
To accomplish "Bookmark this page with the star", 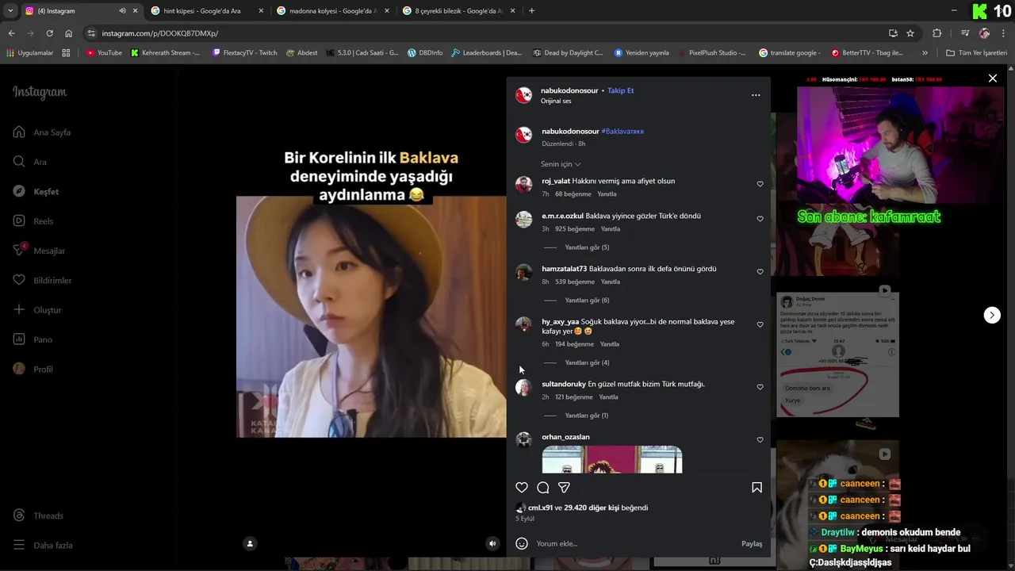I will click(x=910, y=33).
